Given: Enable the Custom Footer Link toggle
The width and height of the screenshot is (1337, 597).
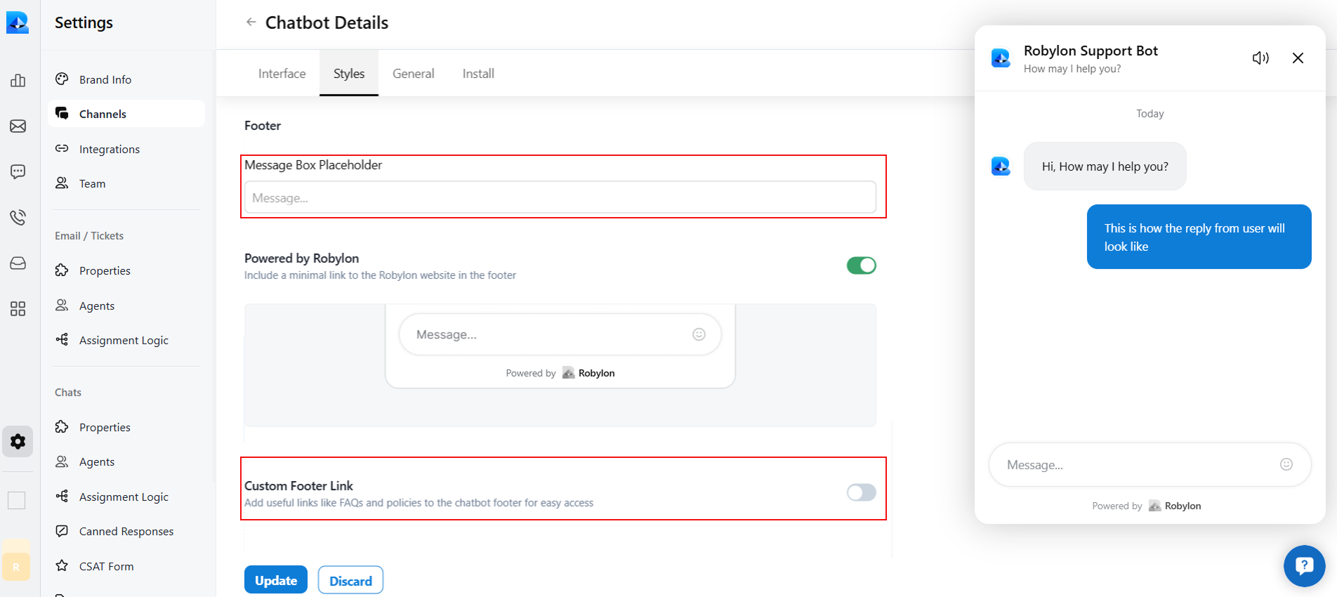Looking at the screenshot, I should (x=861, y=492).
